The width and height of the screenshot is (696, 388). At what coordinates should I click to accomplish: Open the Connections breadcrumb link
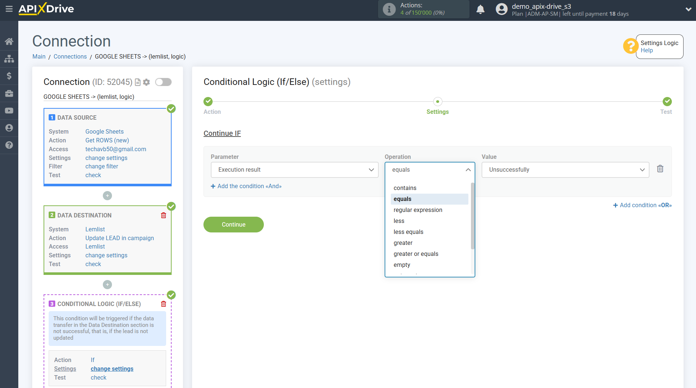coord(70,56)
